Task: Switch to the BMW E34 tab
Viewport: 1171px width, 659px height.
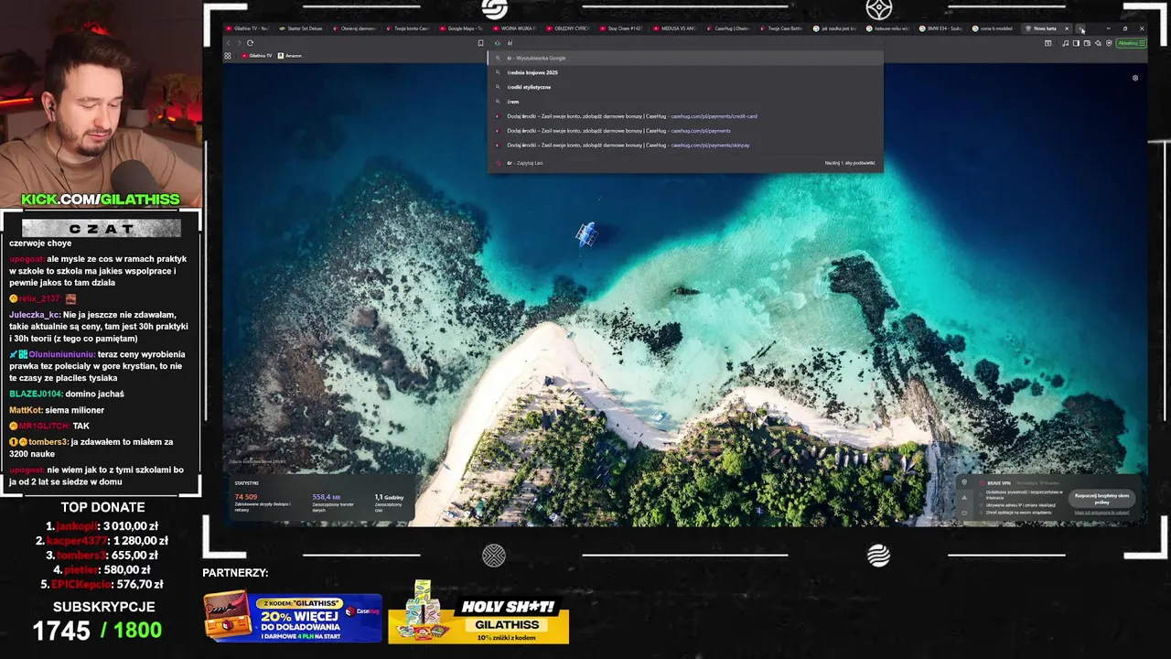Action: point(941,28)
